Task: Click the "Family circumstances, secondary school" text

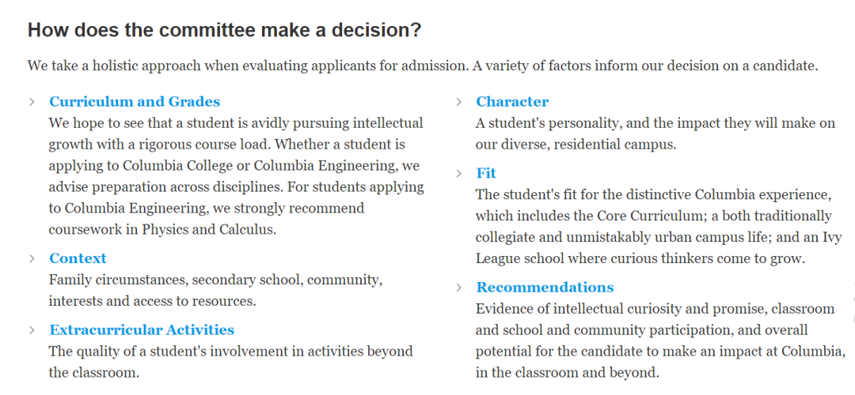Action: pos(215,290)
